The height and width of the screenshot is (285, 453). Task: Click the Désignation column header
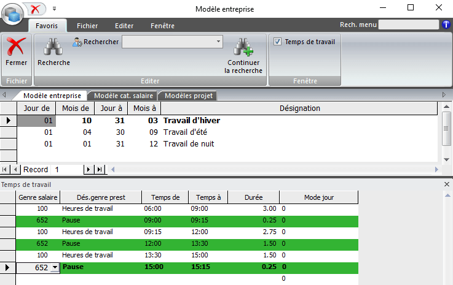299,108
